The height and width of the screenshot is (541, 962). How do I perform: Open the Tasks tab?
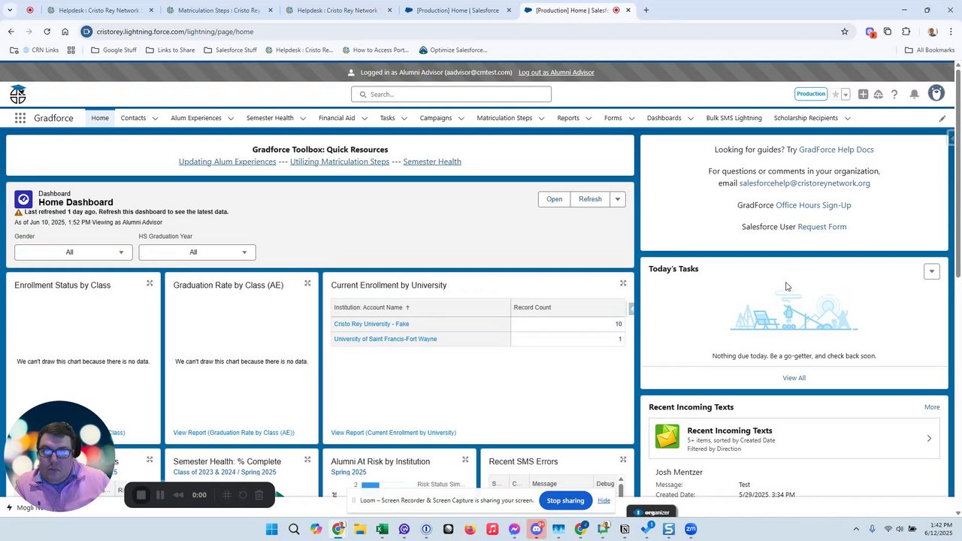[387, 118]
